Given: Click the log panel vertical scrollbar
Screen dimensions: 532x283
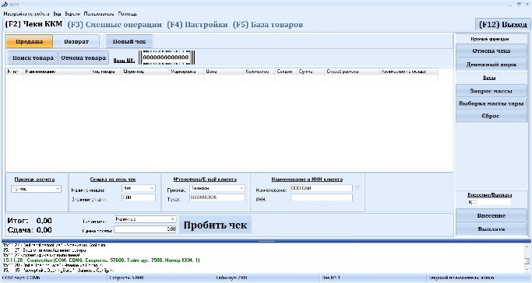Looking at the screenshot, I should tap(527, 258).
